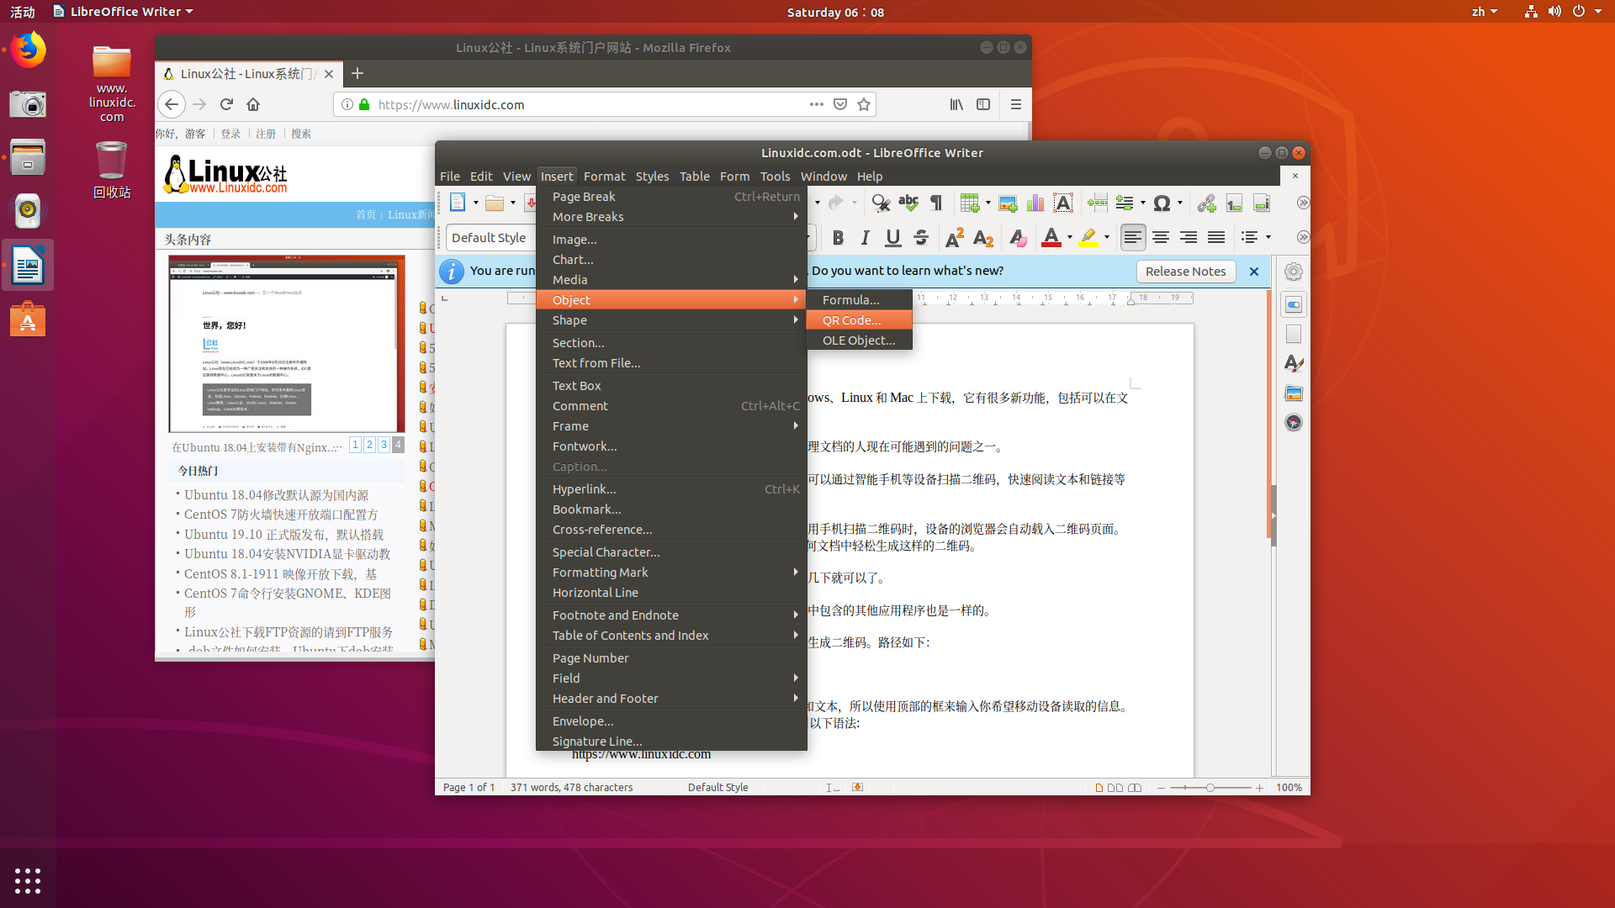Click the insert text box icon
Viewport: 1615px width, 908px height.
(1063, 203)
